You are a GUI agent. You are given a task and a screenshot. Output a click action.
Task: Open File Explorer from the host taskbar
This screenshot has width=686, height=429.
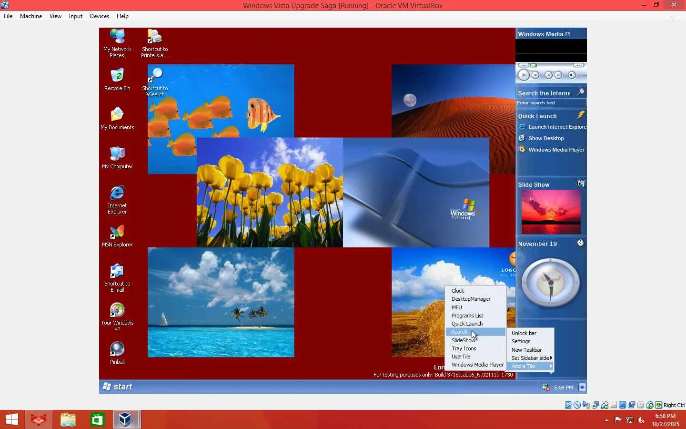(x=68, y=419)
